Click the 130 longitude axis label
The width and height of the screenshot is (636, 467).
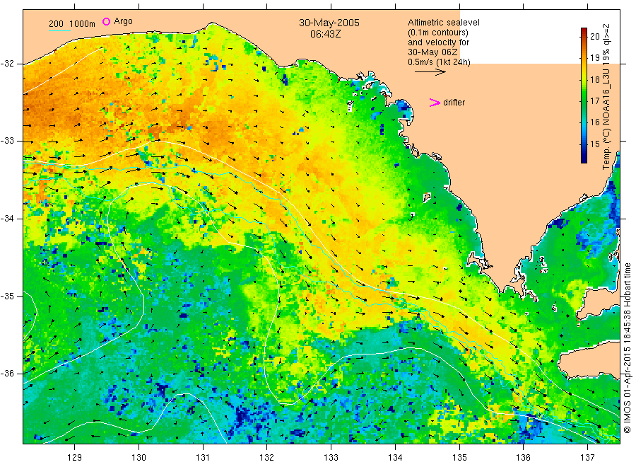[139, 458]
